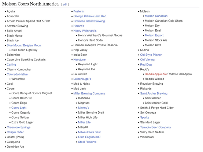
Task: Click Molson Canadian Cold Shots text
Action: 164,21
